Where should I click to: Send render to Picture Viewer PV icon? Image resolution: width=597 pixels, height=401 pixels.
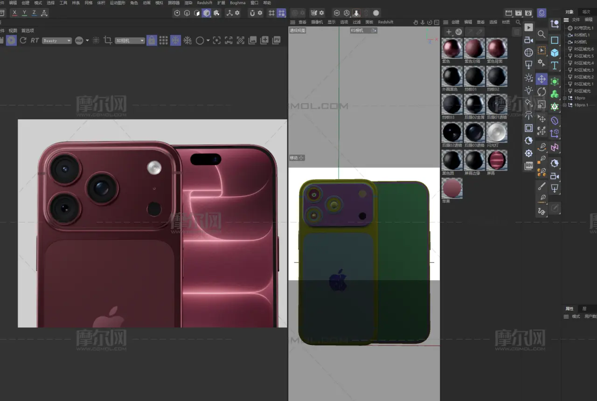[x=277, y=41]
